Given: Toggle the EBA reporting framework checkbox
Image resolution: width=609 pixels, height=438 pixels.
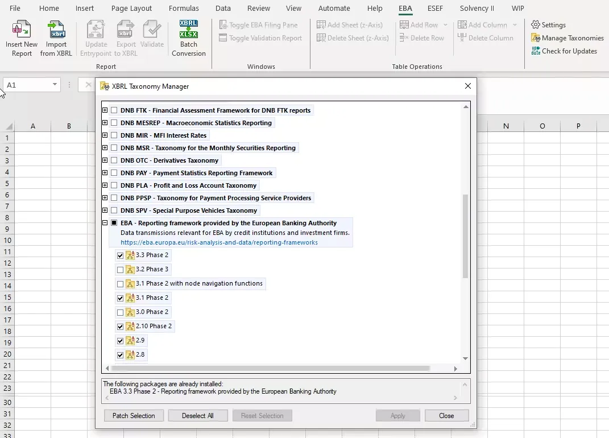Looking at the screenshot, I should [x=114, y=223].
